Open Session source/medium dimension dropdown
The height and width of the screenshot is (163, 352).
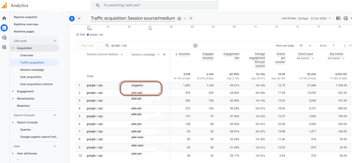121,55
